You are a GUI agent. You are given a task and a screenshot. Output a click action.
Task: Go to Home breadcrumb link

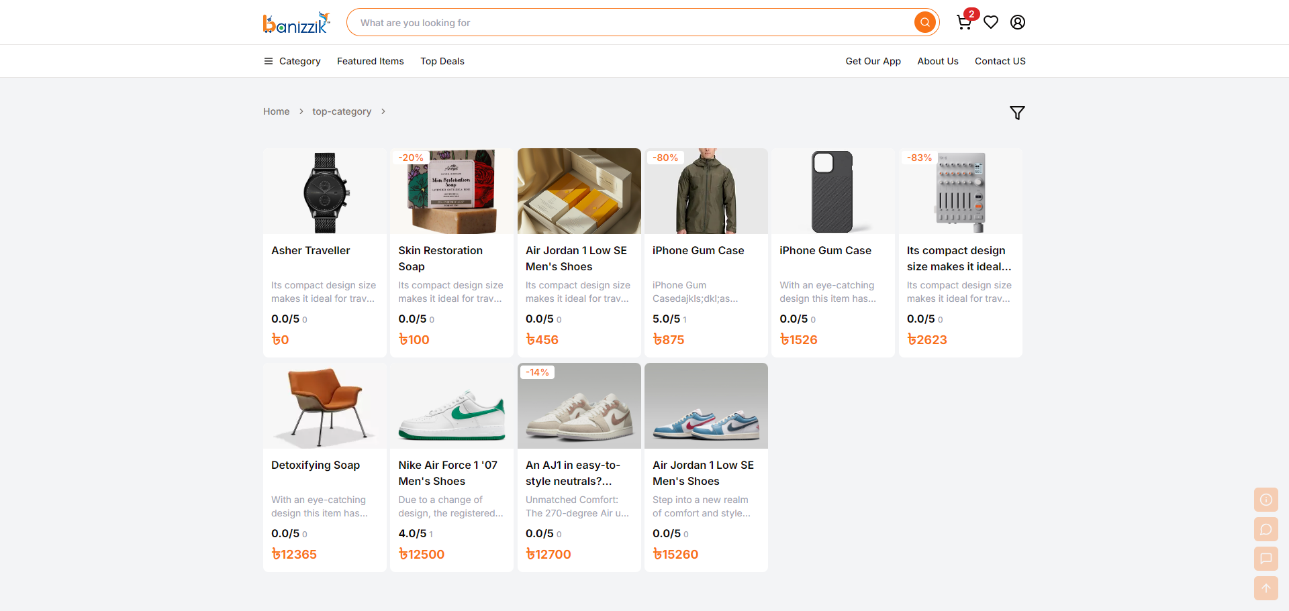(x=277, y=111)
